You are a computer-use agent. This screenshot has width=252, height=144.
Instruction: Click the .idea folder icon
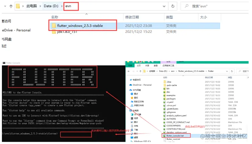tap(164, 82)
